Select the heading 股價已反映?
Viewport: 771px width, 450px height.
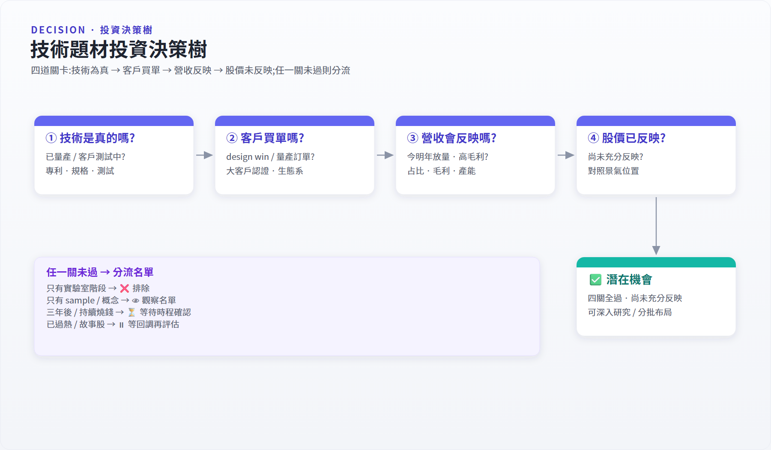pos(634,138)
